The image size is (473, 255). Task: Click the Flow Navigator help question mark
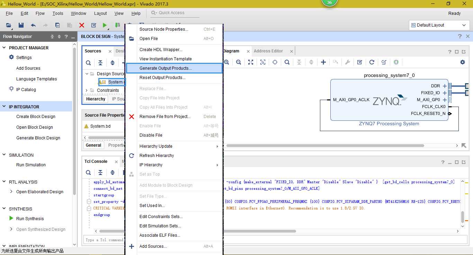point(66,37)
